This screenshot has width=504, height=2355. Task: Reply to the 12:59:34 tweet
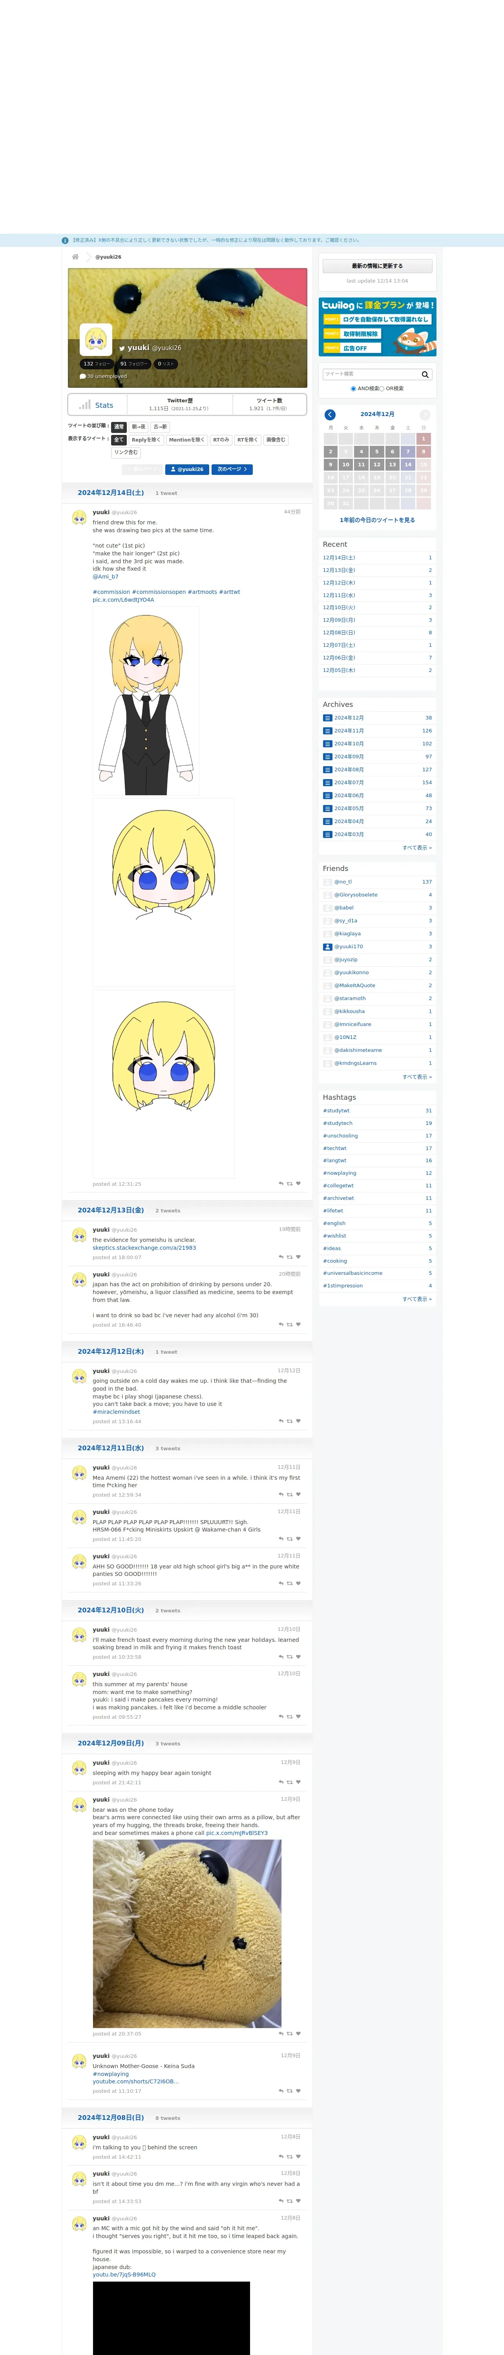point(281,1495)
